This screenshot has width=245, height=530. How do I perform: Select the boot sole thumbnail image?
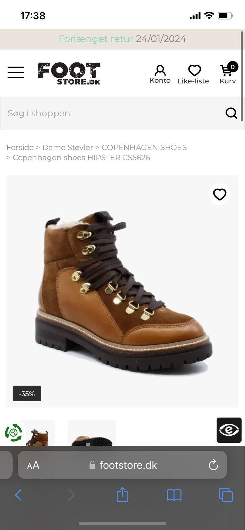(x=92, y=433)
